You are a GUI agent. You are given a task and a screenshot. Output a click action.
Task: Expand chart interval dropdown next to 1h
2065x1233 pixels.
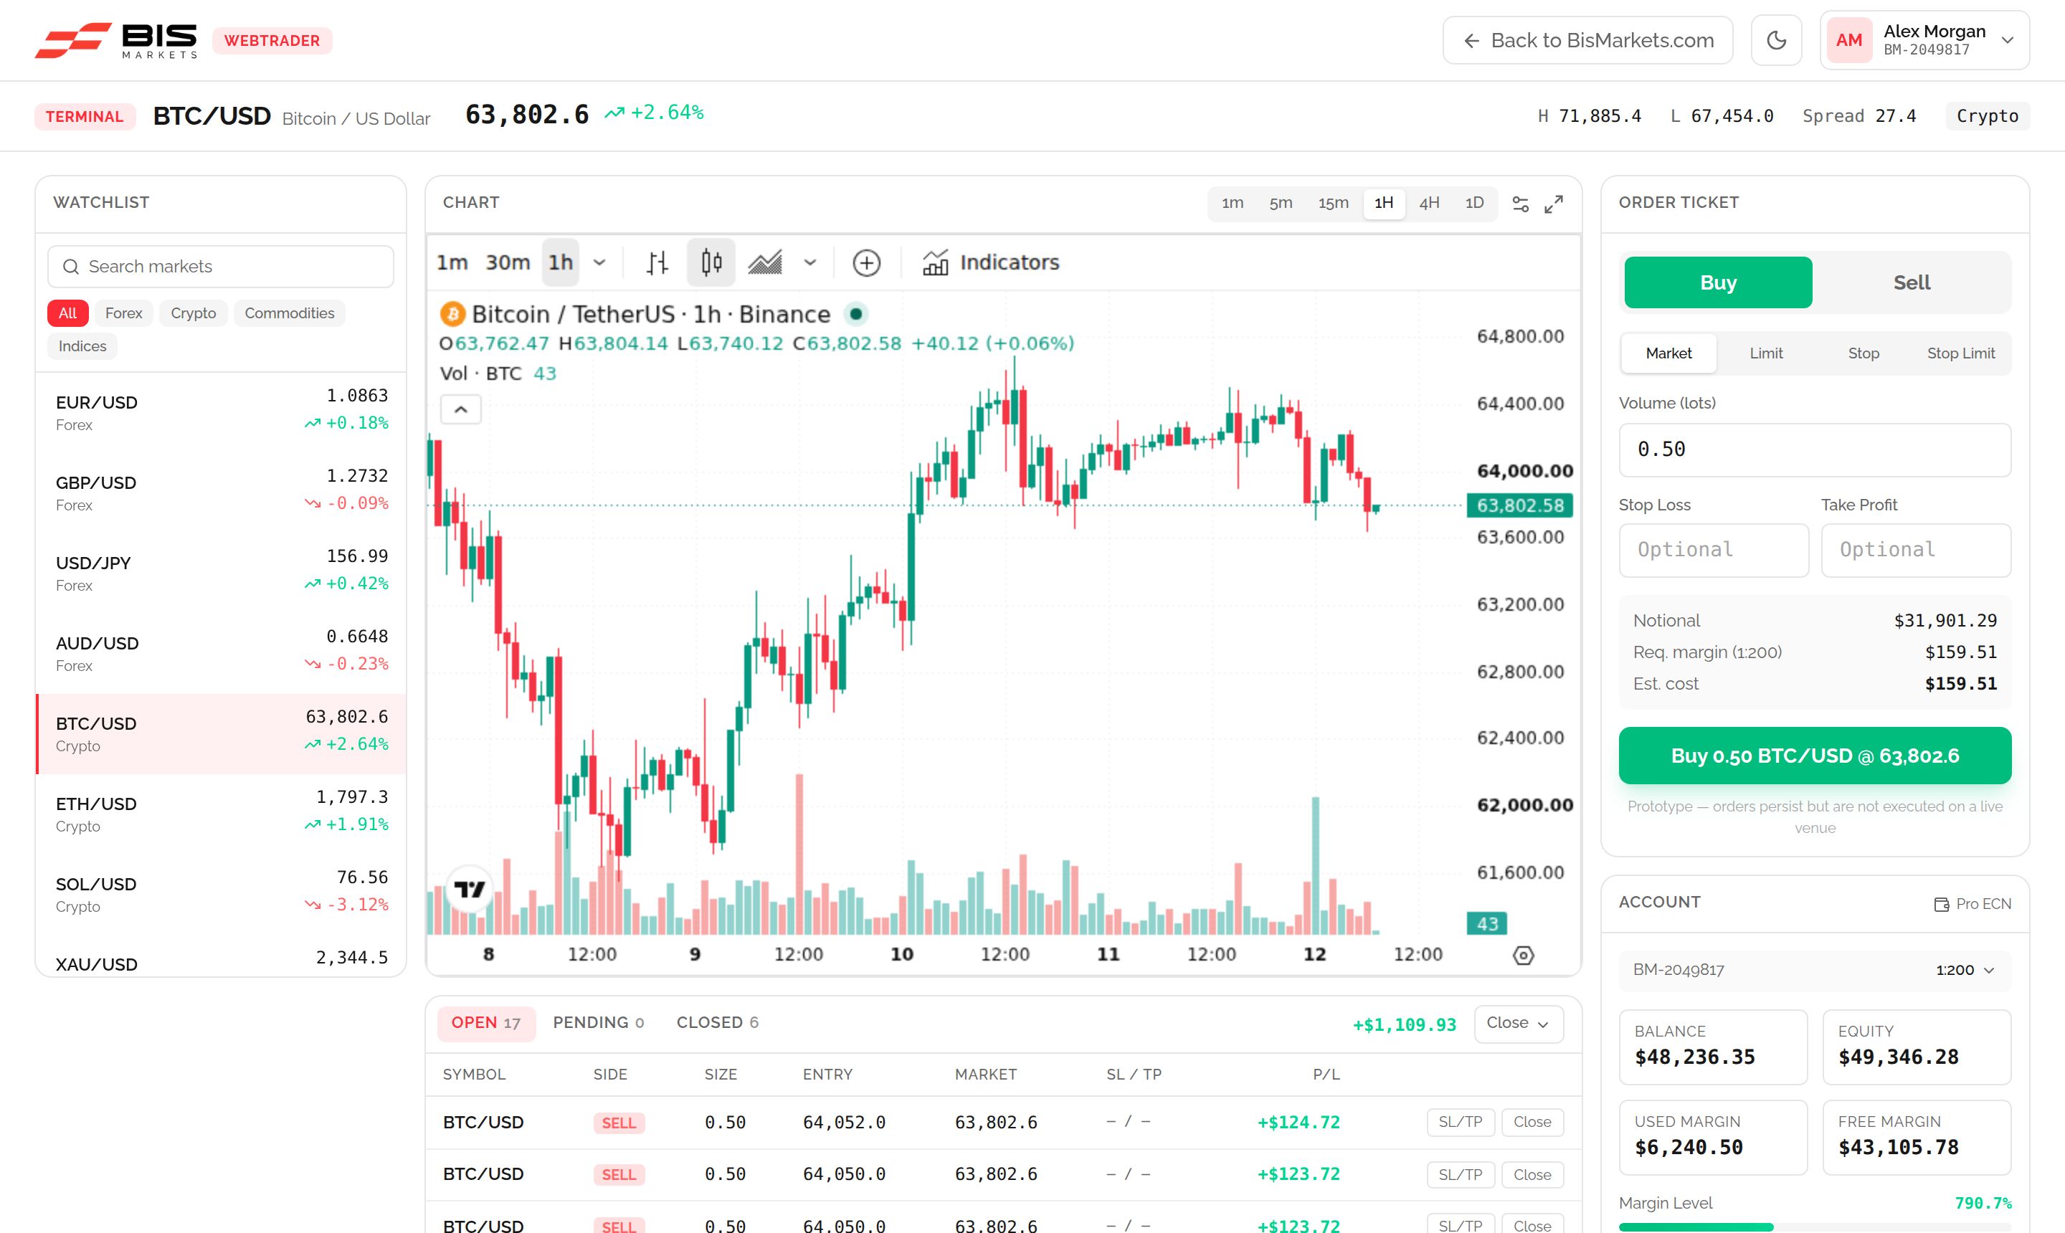click(599, 262)
